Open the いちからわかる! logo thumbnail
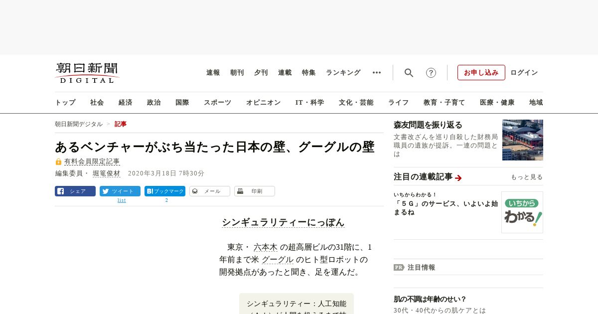 (x=522, y=212)
